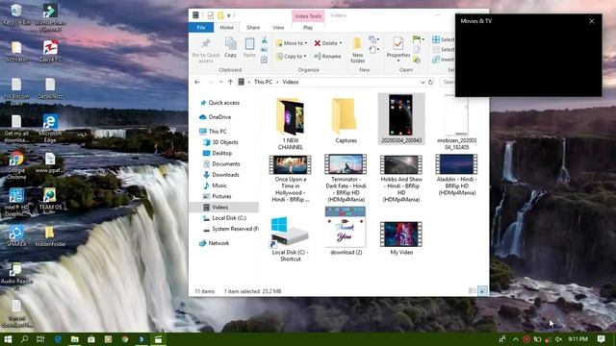Select the My Video file
This screenshot has height=346, width=616.
401,238
